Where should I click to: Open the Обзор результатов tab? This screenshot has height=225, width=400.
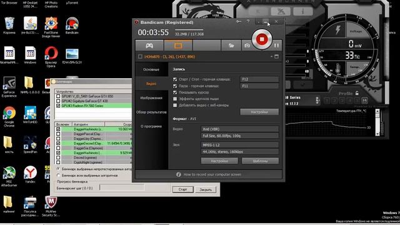coord(151,112)
